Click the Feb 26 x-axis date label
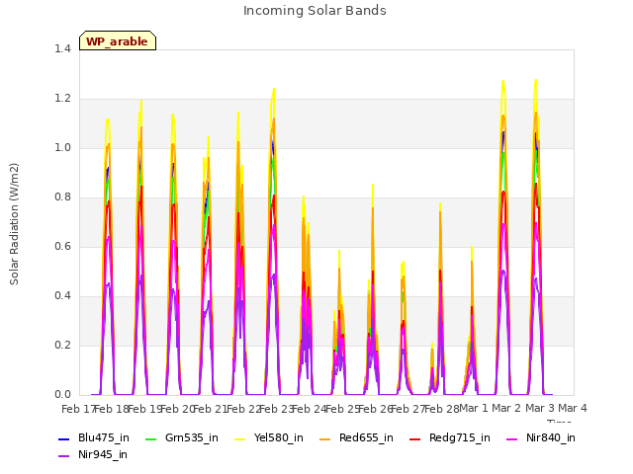 [x=375, y=409]
